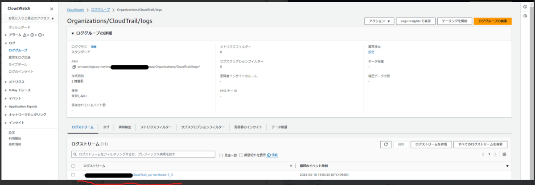Open 設定 in sidebar
The image size is (535, 185).
[12, 133]
